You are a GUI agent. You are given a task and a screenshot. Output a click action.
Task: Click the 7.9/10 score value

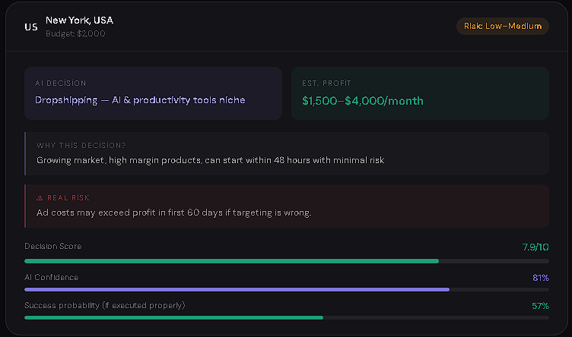point(535,247)
